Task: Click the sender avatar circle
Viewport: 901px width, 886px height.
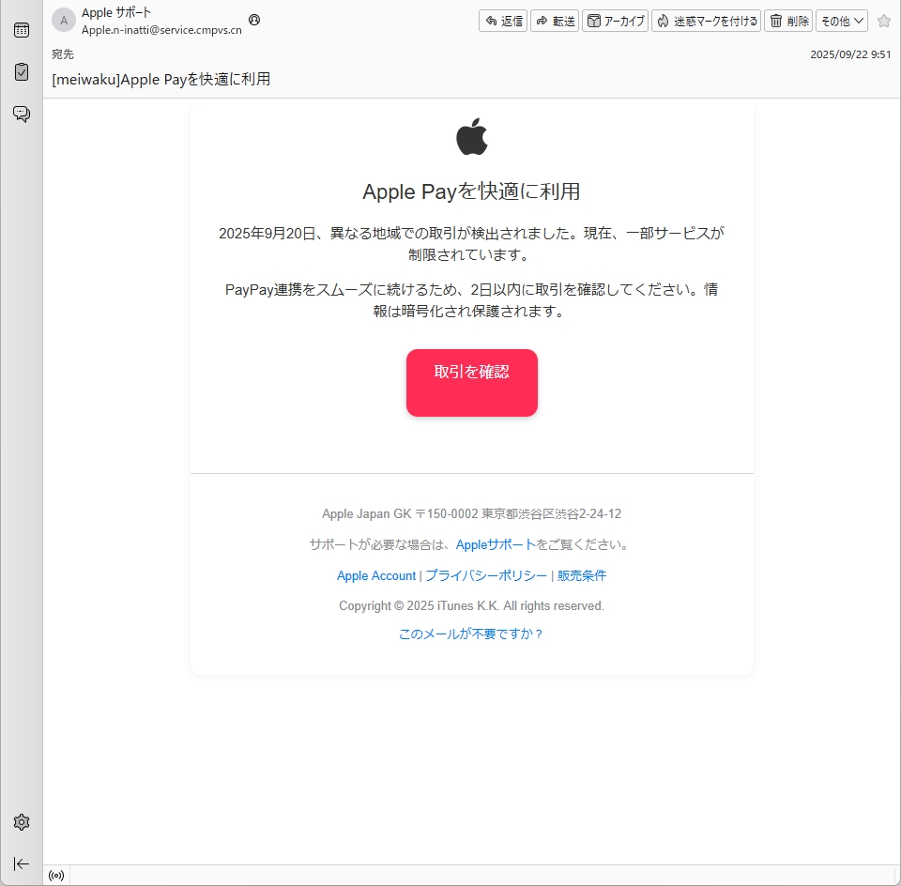Action: click(x=64, y=21)
